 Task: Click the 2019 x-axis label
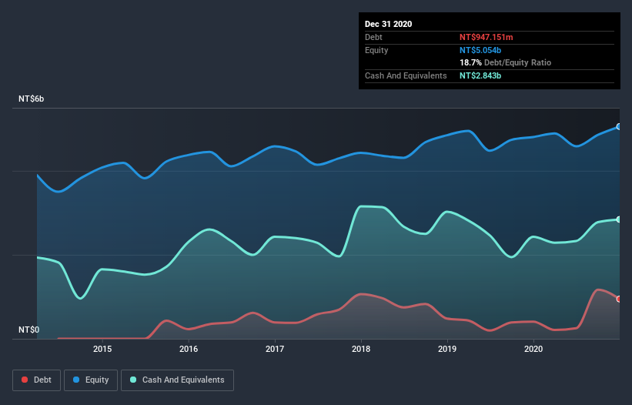447,349
